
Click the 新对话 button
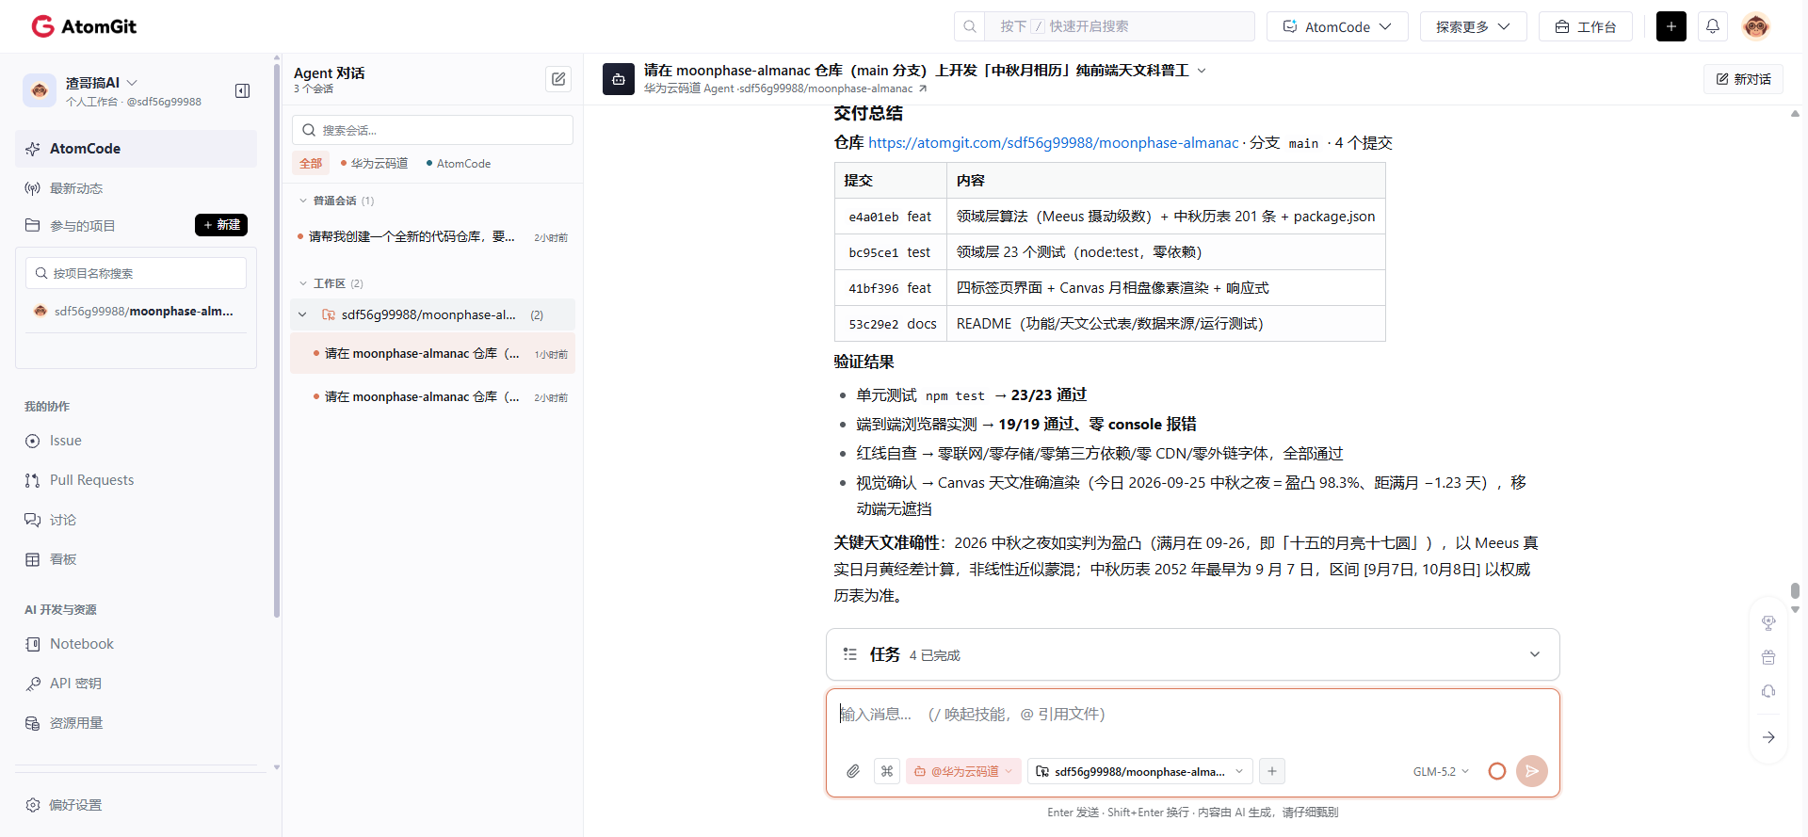1743,79
